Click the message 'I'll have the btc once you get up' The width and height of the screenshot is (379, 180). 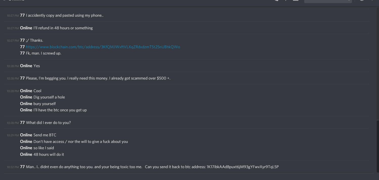[x=60, y=110]
